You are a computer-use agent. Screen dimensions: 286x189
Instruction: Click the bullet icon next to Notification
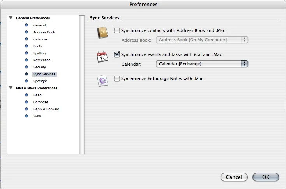click(x=26, y=60)
